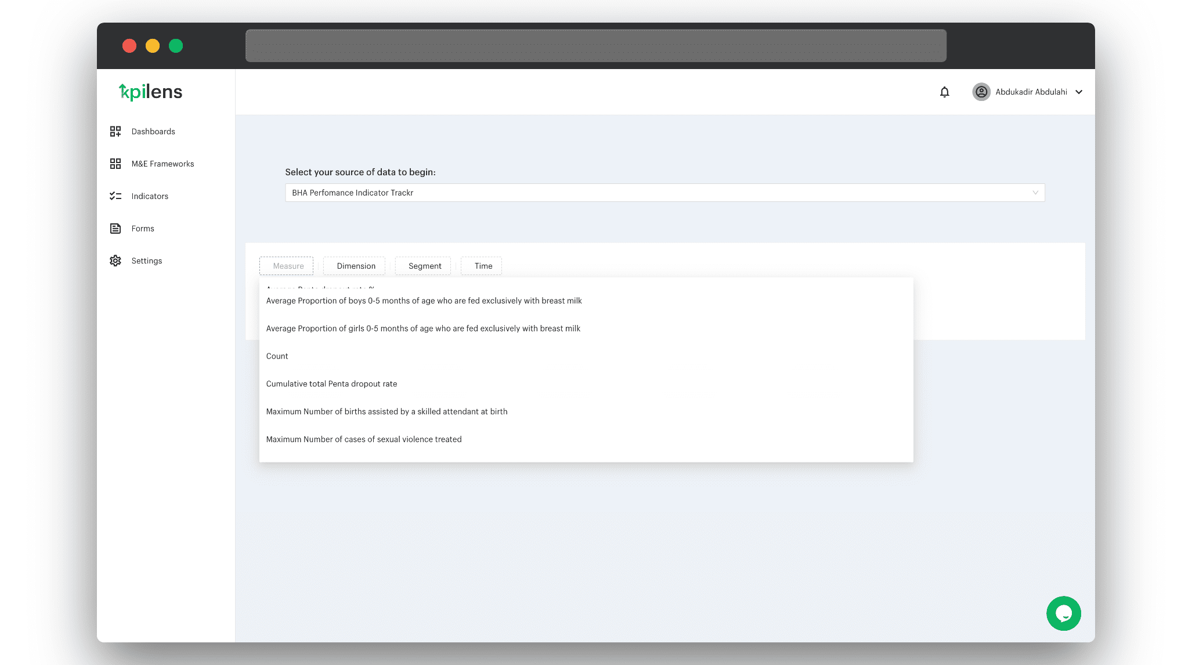The height and width of the screenshot is (665, 1192).
Task: Select the Count measure option
Action: click(277, 356)
